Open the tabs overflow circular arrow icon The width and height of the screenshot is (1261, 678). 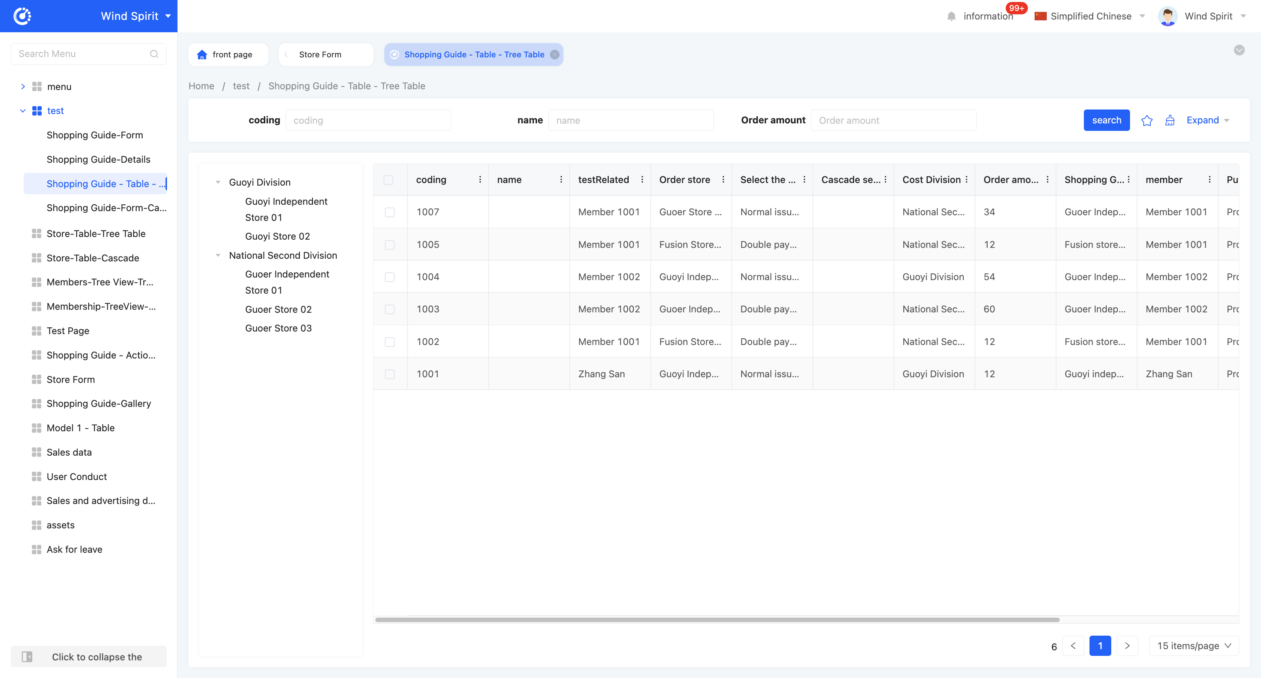point(1239,50)
